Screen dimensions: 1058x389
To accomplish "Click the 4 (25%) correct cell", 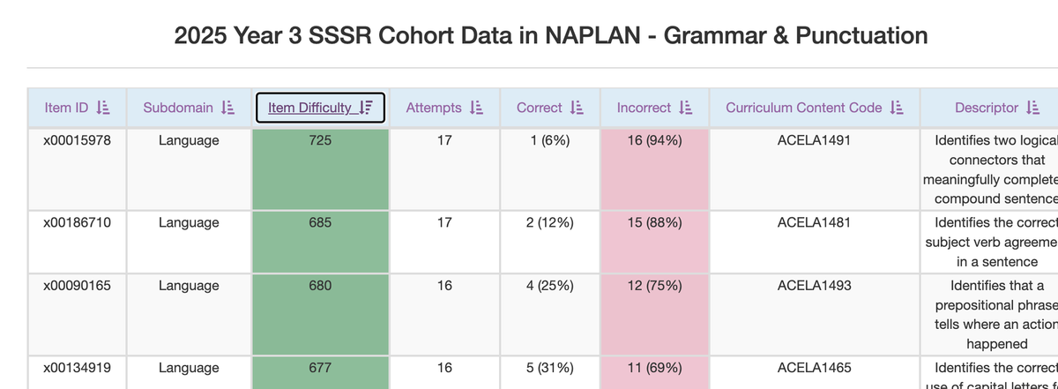I will pyautogui.click(x=549, y=286).
